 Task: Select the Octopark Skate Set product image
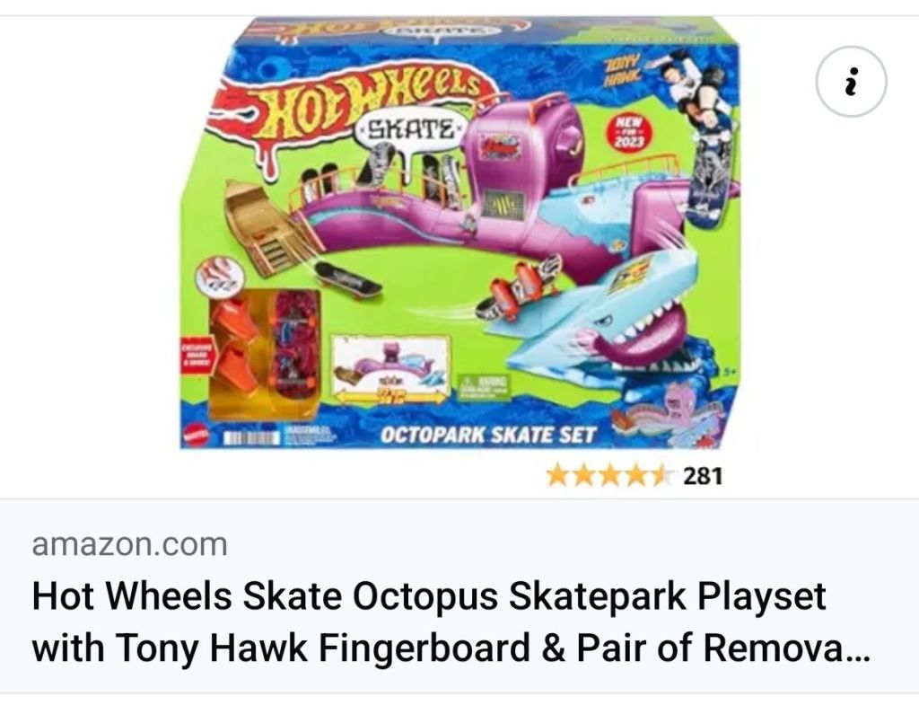459,234
